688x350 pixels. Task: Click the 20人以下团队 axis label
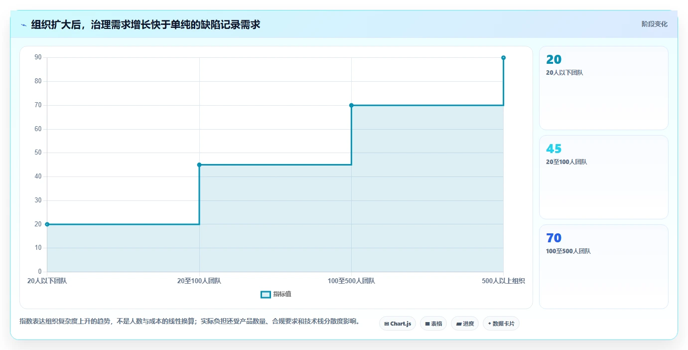pos(47,281)
